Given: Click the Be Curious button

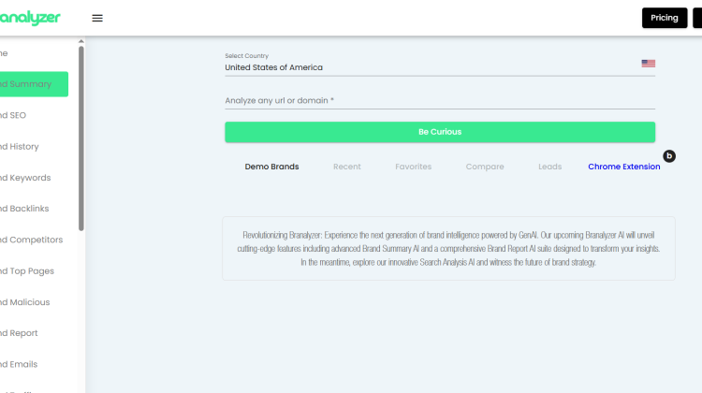Looking at the screenshot, I should (440, 132).
